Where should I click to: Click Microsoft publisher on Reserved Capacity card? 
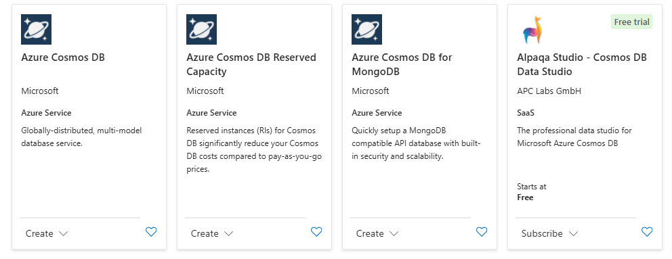coord(205,91)
